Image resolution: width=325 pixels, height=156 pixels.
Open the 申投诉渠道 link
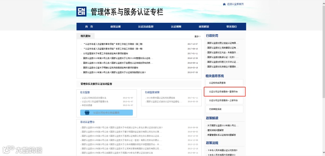(87, 105)
